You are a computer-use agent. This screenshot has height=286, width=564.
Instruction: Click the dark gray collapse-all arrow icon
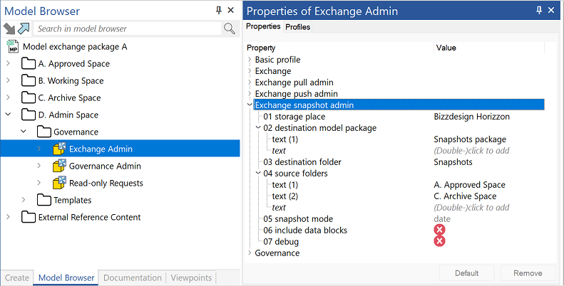9,28
